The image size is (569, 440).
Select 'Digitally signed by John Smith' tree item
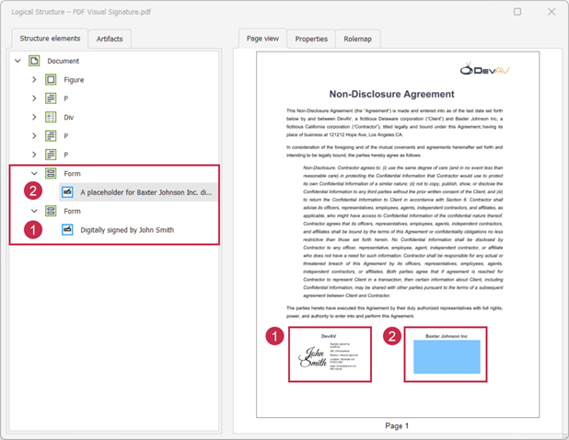point(127,230)
